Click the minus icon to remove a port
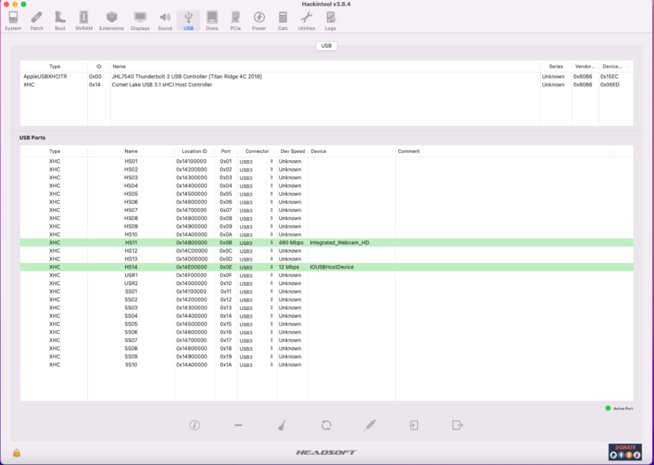This screenshot has height=465, width=654. pos(238,425)
